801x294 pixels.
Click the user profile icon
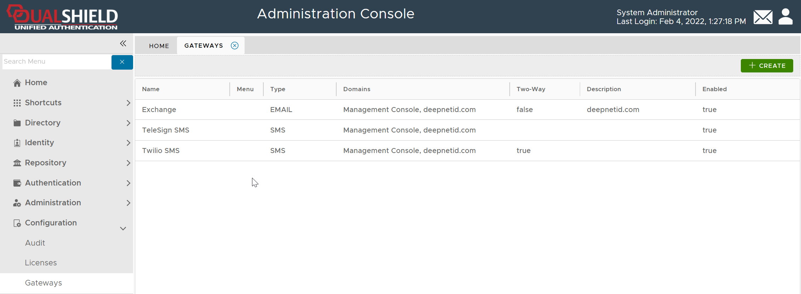pyautogui.click(x=785, y=17)
